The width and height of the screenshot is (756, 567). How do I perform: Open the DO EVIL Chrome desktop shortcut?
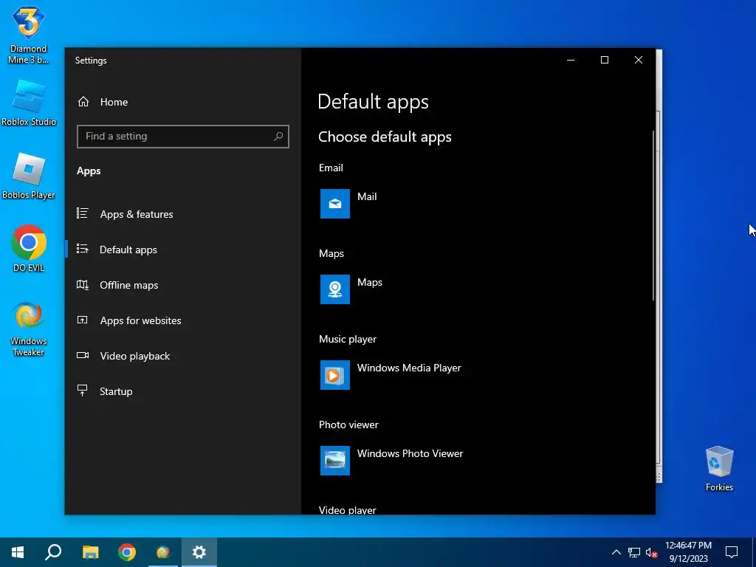[29, 249]
